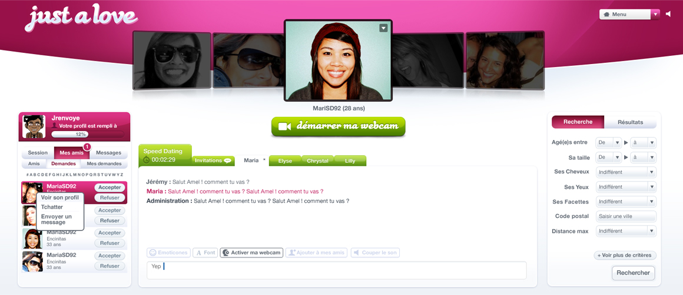Close the Maria chat tab via its x
683x295 pixels.
(264, 160)
